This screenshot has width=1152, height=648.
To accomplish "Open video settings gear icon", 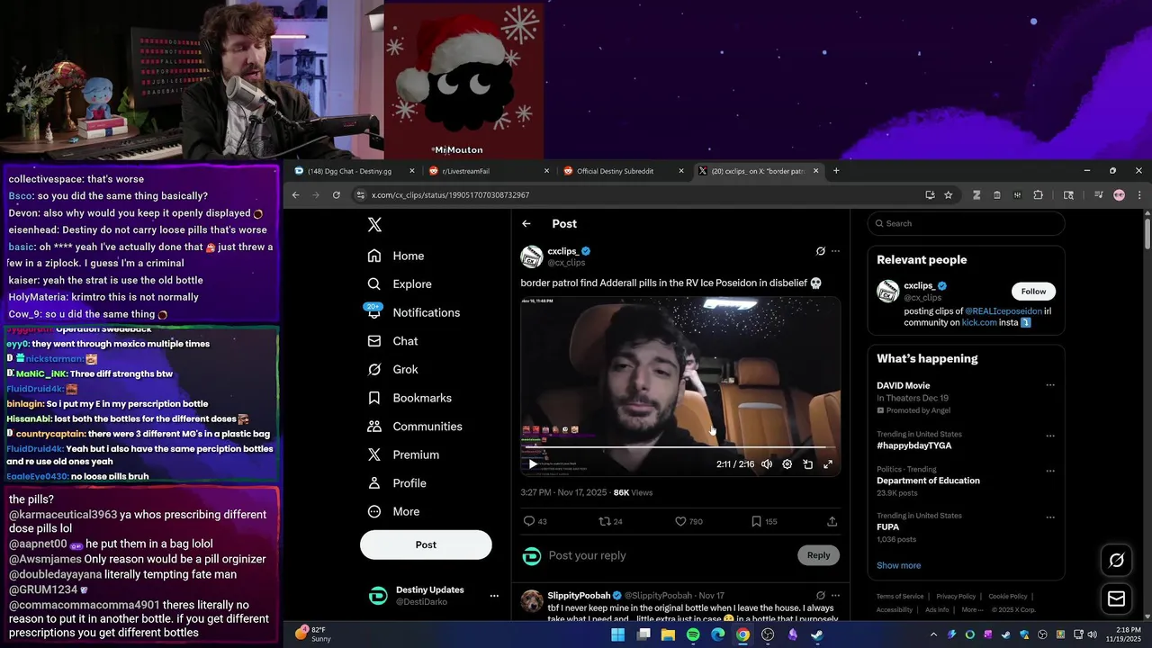I will coord(787,464).
